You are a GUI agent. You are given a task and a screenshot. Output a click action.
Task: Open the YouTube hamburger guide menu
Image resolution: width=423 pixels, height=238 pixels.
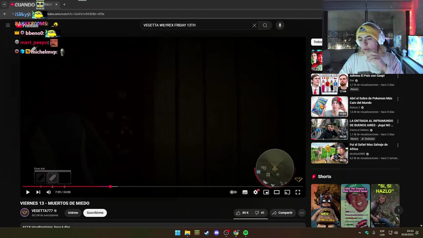[8, 25]
